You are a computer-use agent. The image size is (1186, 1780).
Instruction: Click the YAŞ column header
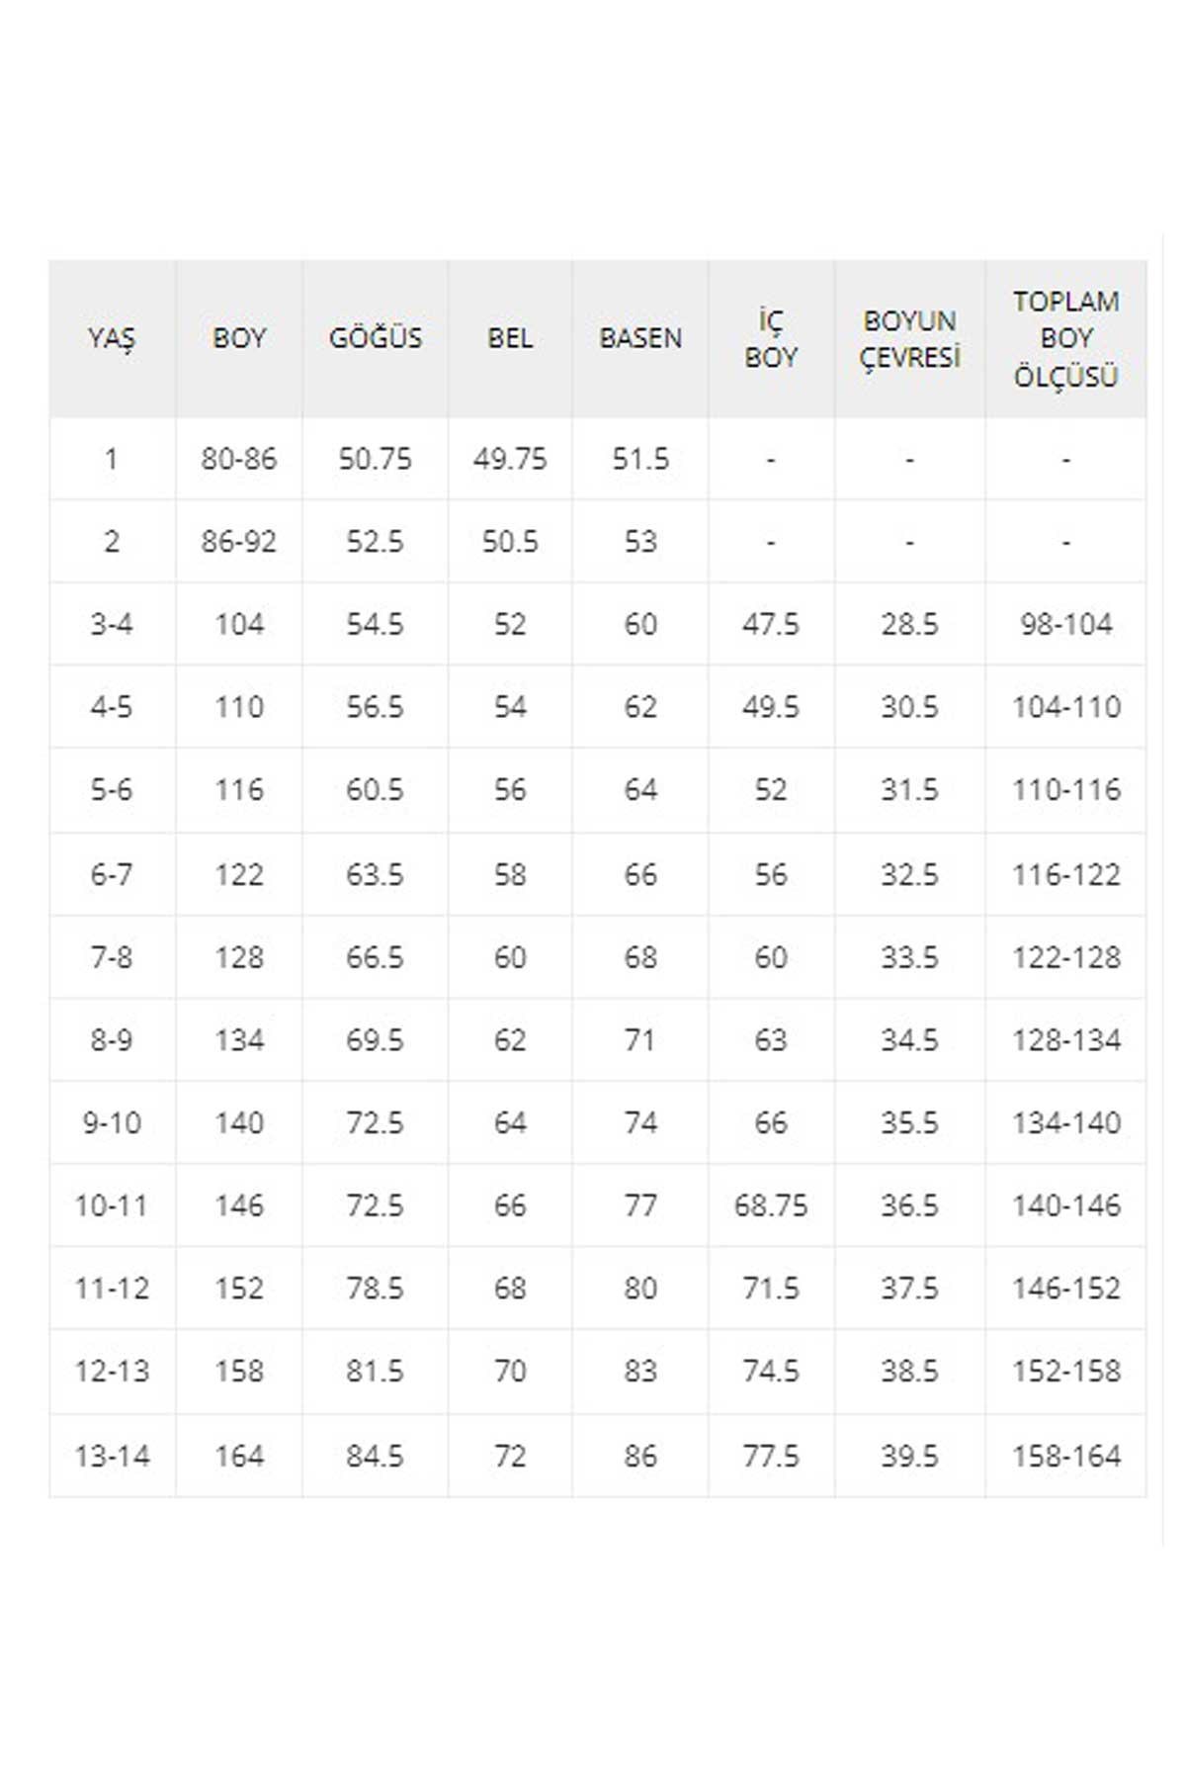click(x=112, y=338)
